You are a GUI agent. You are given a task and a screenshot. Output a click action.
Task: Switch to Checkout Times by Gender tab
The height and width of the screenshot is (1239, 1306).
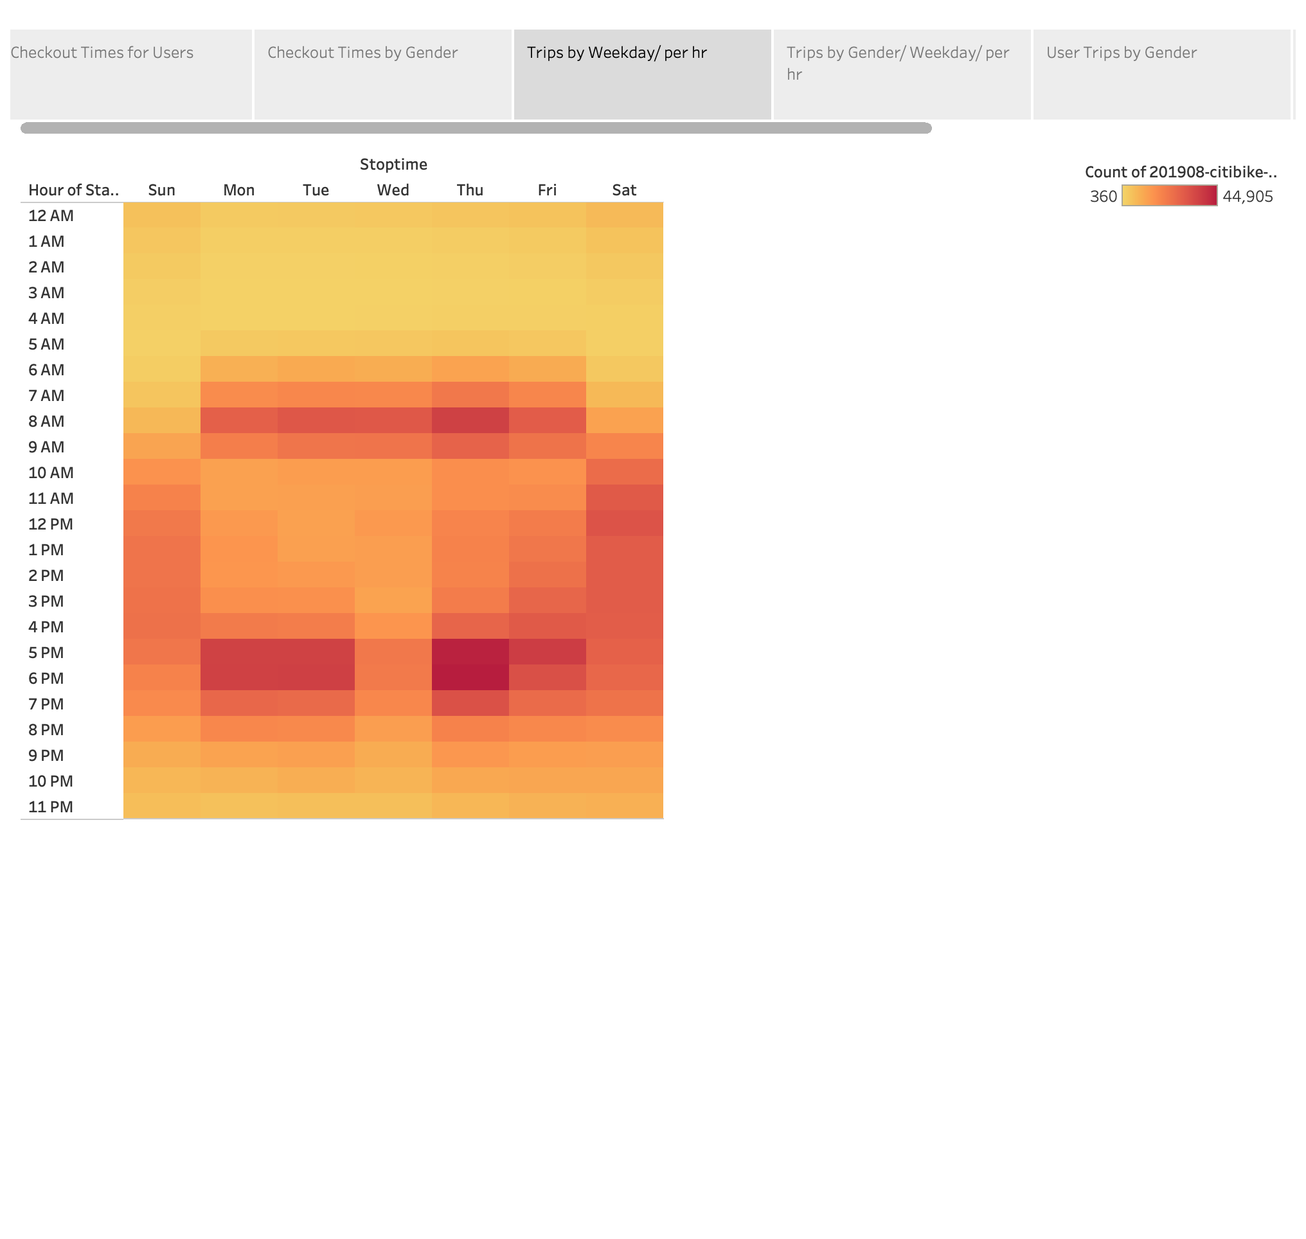click(382, 74)
